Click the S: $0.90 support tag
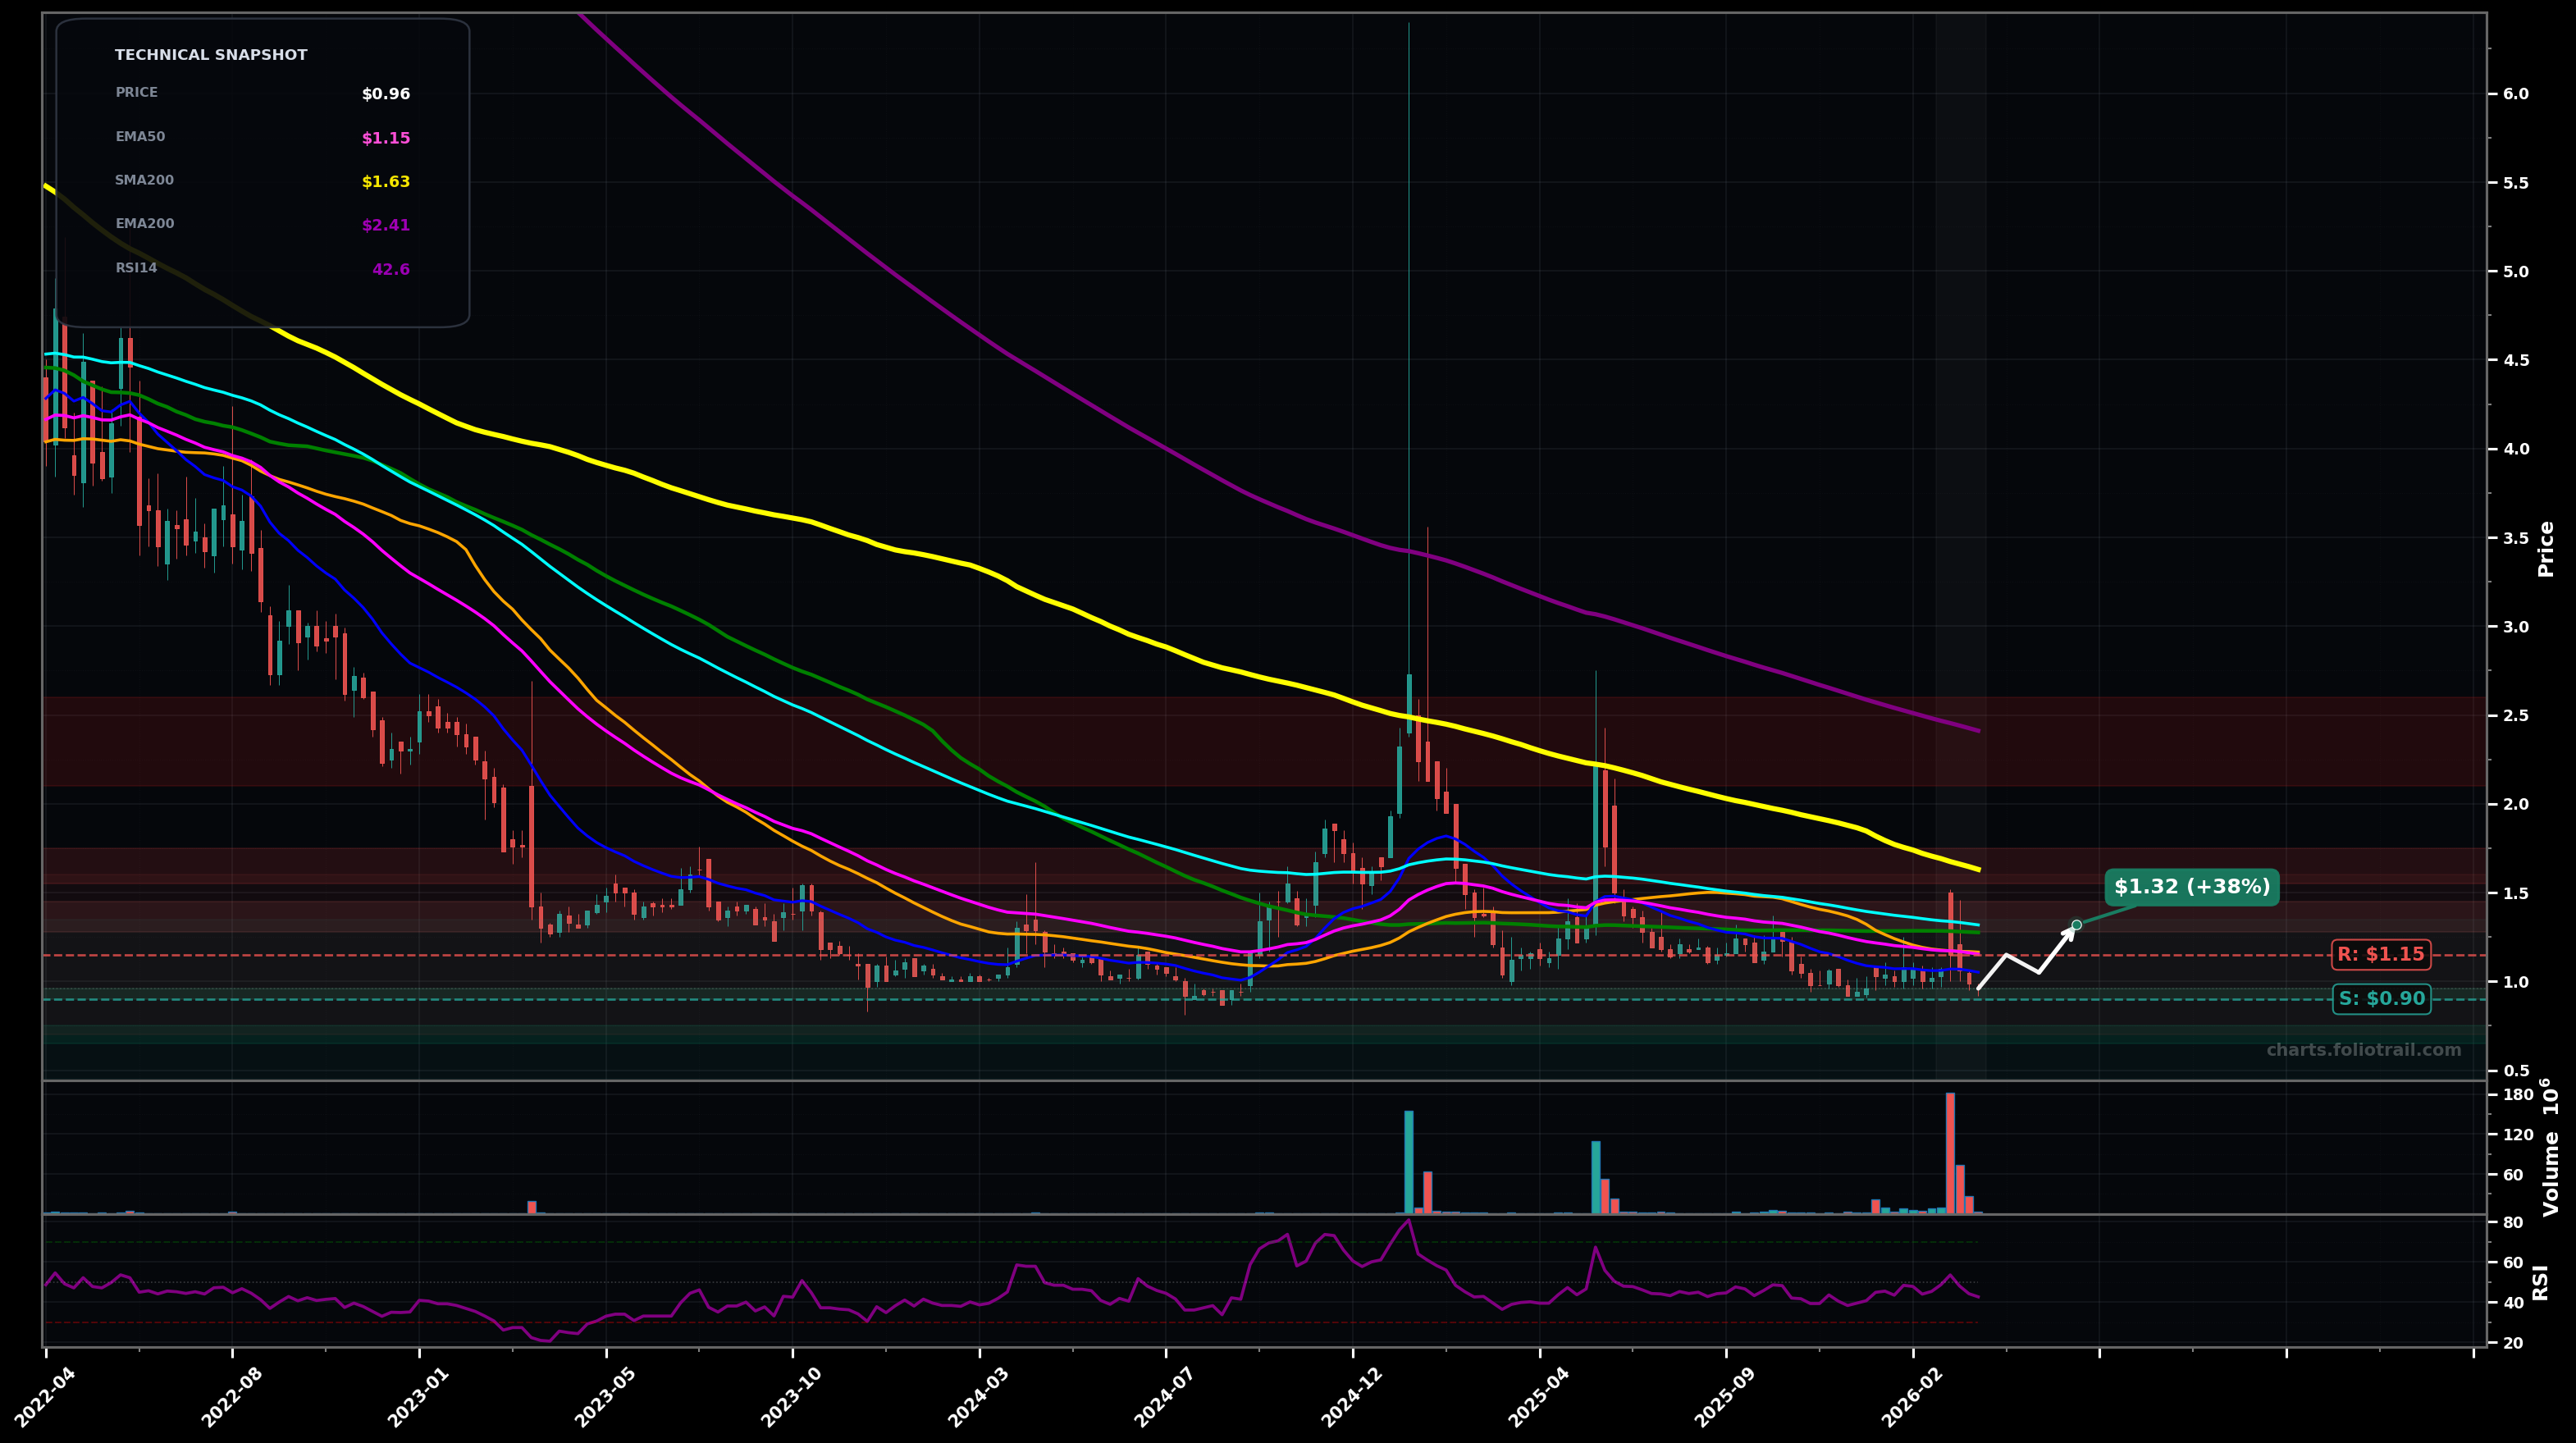 [x=2381, y=999]
